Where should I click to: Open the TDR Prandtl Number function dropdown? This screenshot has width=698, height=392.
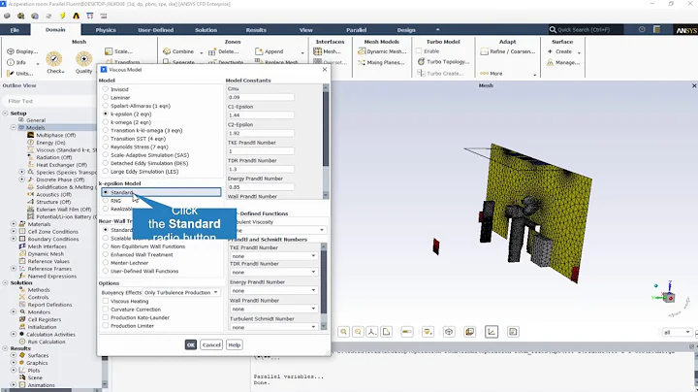click(272, 273)
